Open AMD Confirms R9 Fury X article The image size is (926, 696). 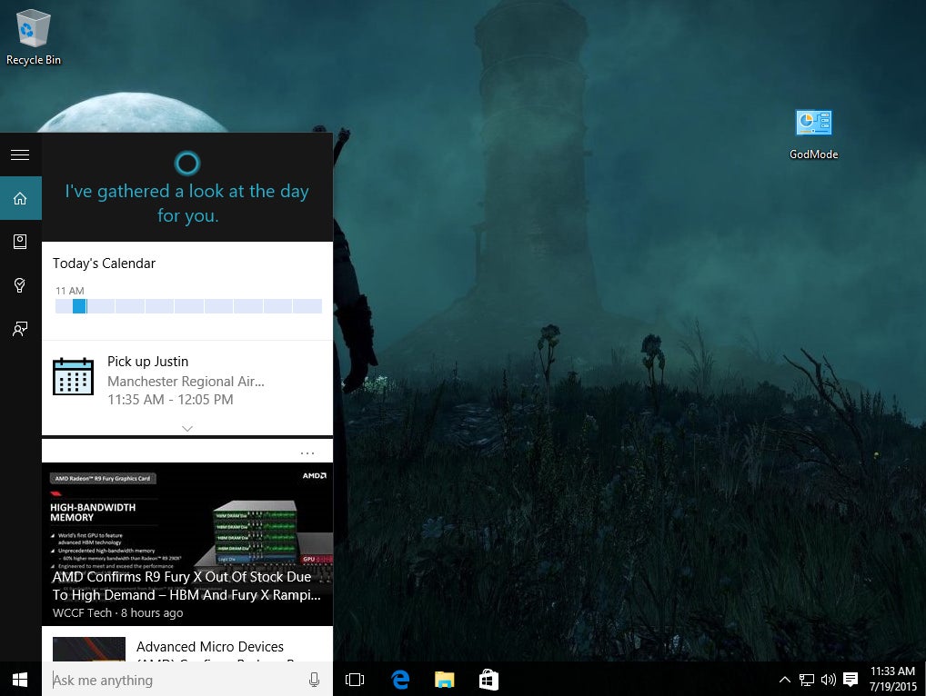coord(187,544)
